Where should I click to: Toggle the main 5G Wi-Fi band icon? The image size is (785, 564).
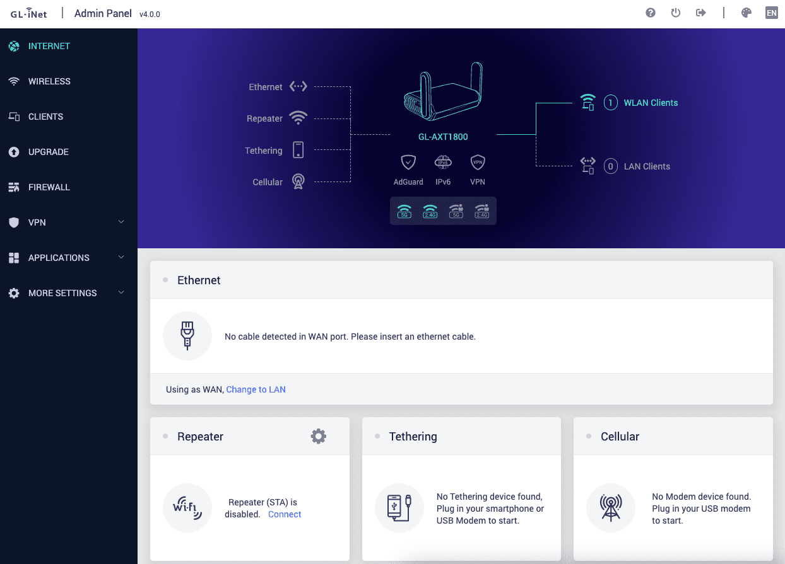[x=404, y=211]
